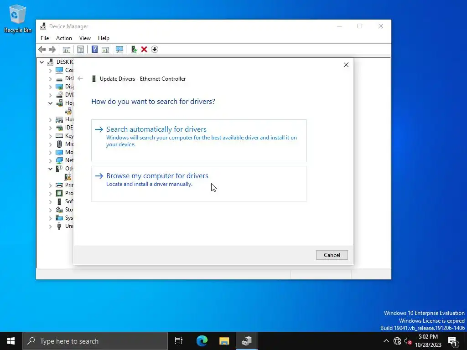This screenshot has height=350, width=467.
Task: Click the muted volume tray icon
Action: [408, 341]
